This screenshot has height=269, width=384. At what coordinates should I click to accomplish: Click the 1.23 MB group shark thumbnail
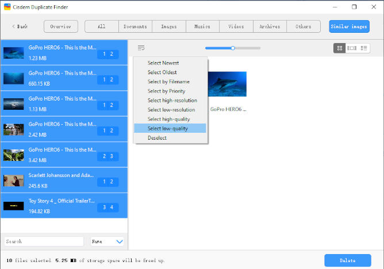point(14,53)
